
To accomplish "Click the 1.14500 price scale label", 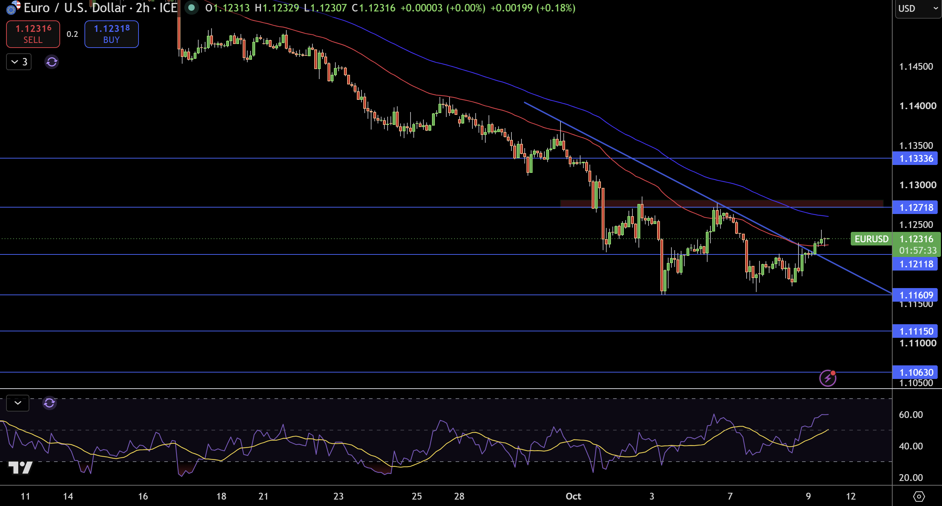I will click(916, 67).
